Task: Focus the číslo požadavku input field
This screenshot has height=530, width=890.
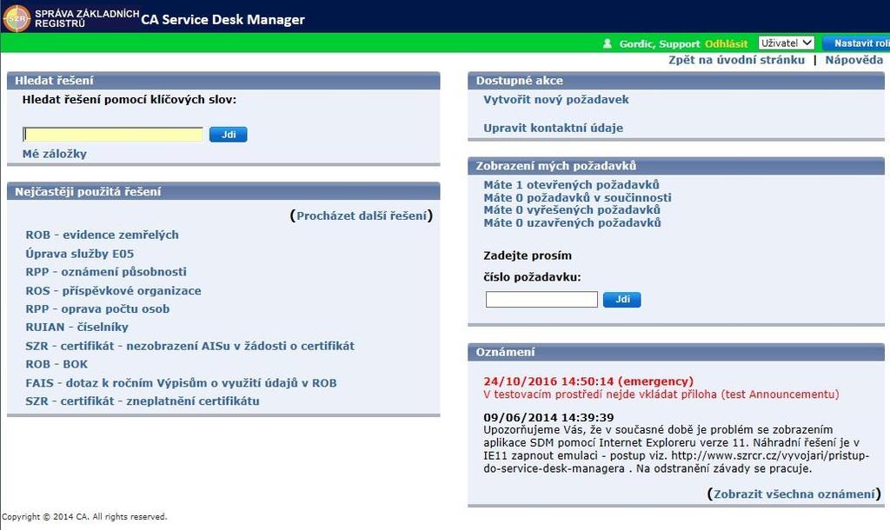Action: [x=541, y=299]
